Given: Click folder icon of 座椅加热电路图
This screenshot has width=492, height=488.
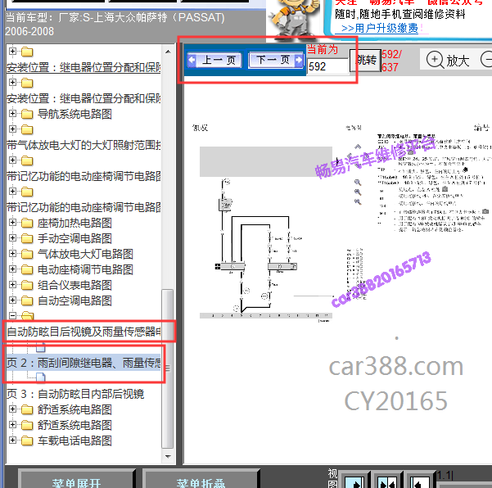Looking at the screenshot, I should click(27, 224).
